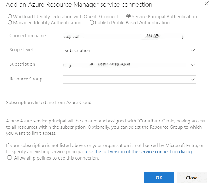
Task: Choose Service Principal Authentication option
Action: [x=128, y=17]
